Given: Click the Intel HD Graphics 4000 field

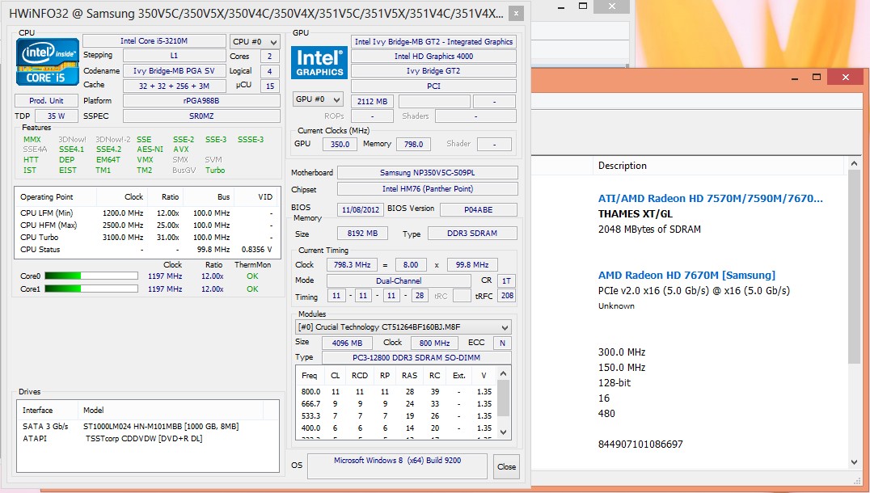Looking at the screenshot, I should 434,56.
